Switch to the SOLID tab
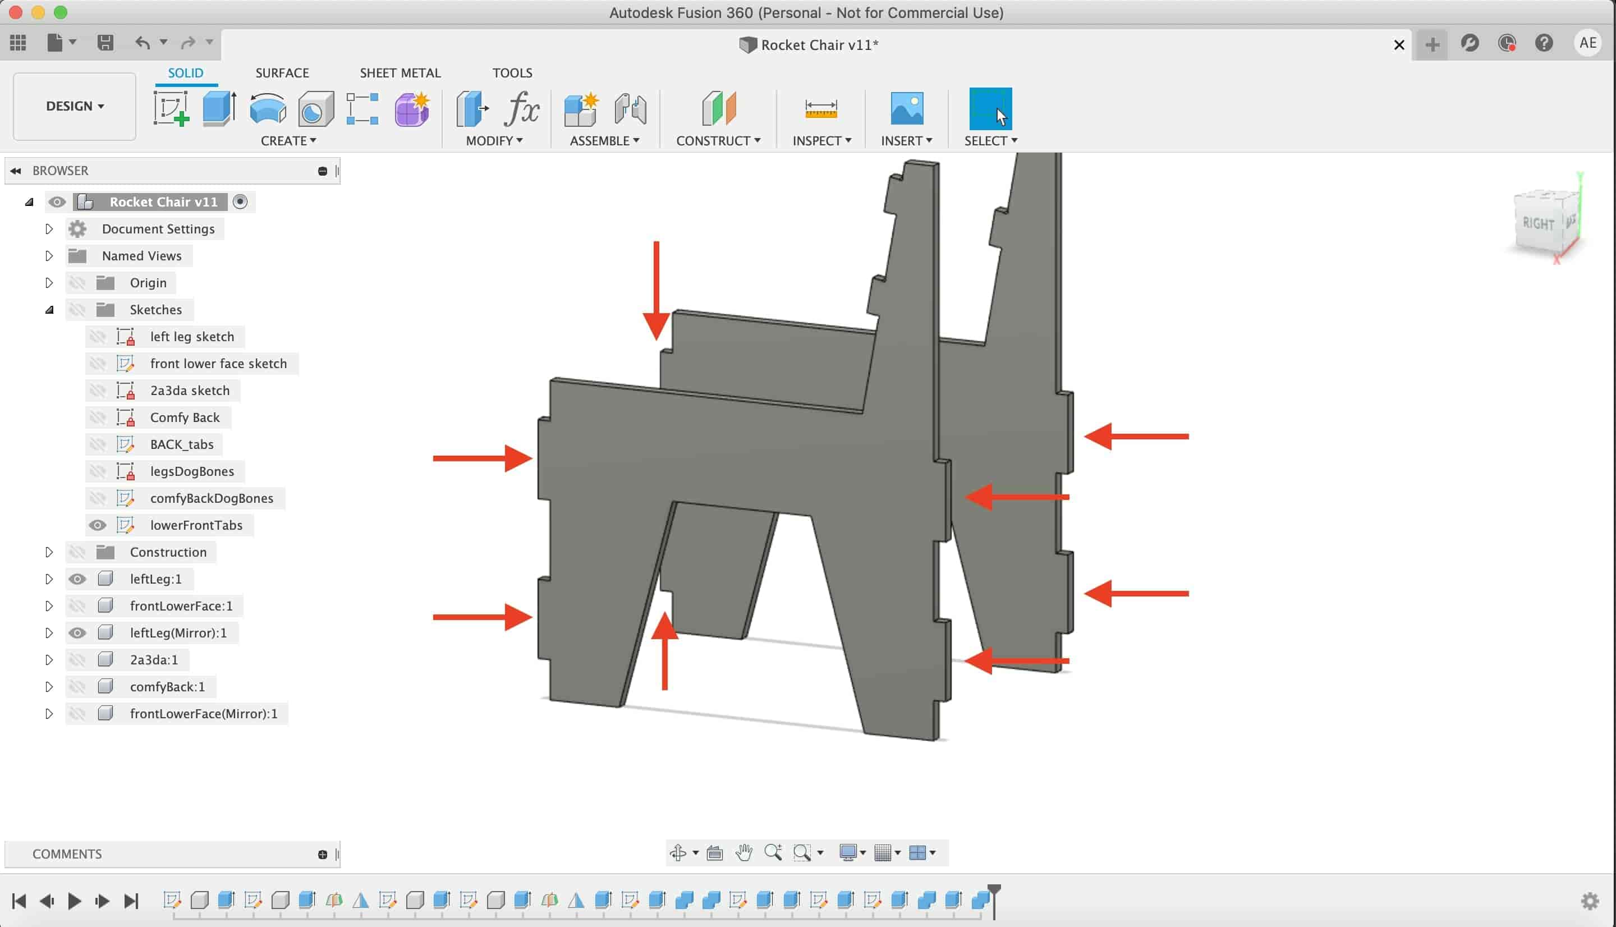Viewport: 1616px width, 927px height. pos(186,72)
